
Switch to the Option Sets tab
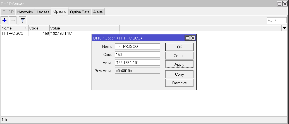[x=80, y=12]
